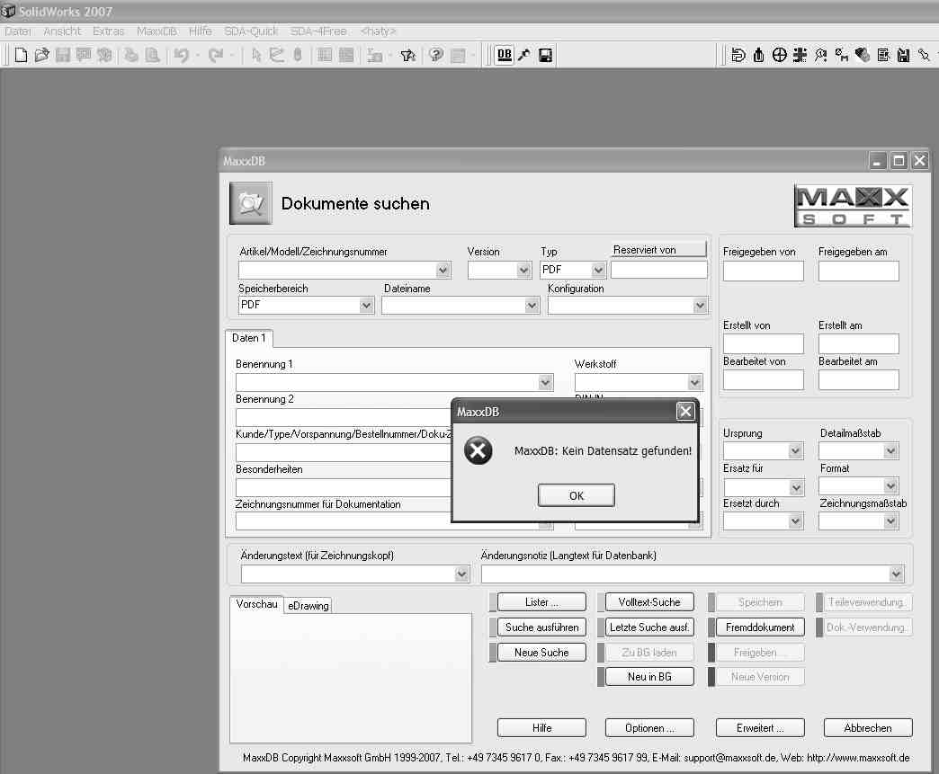Expand the Ursprung dropdown

point(795,450)
